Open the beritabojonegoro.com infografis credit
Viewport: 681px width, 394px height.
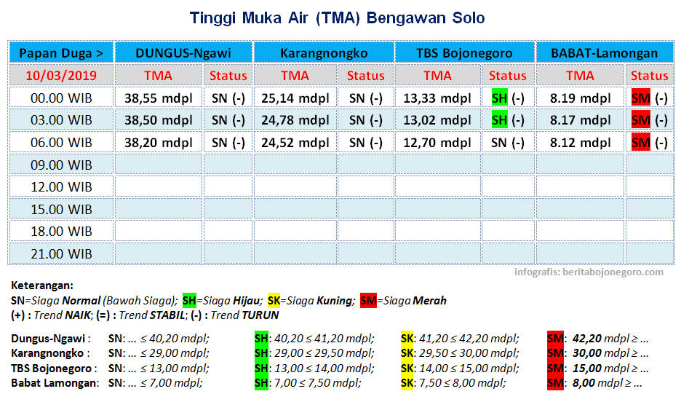point(589,272)
